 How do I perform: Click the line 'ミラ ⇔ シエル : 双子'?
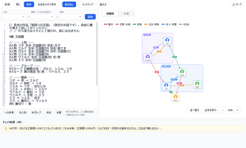pyautogui.click(x=25, y=98)
